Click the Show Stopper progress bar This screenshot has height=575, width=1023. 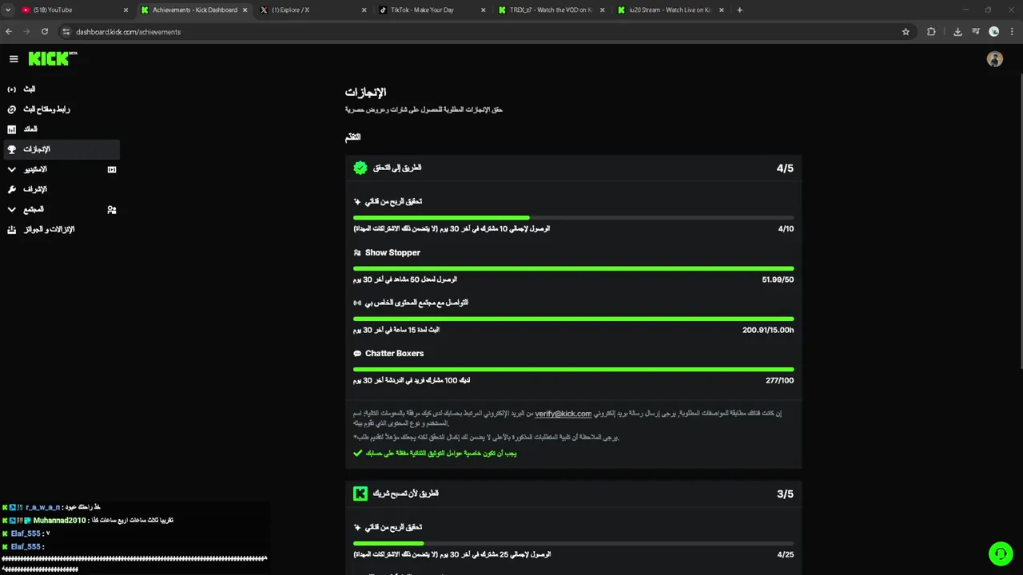click(573, 268)
